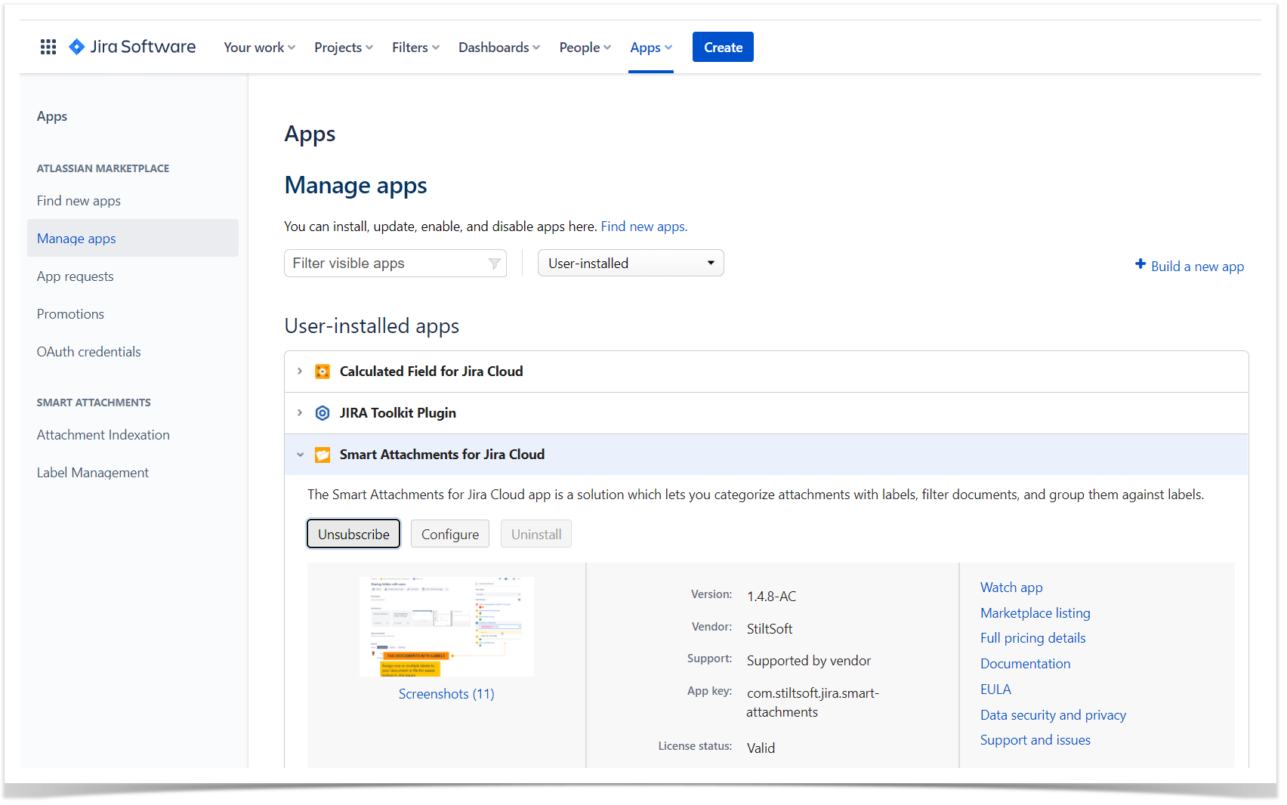
Task: Open Data security and privacy link
Action: click(1053, 715)
